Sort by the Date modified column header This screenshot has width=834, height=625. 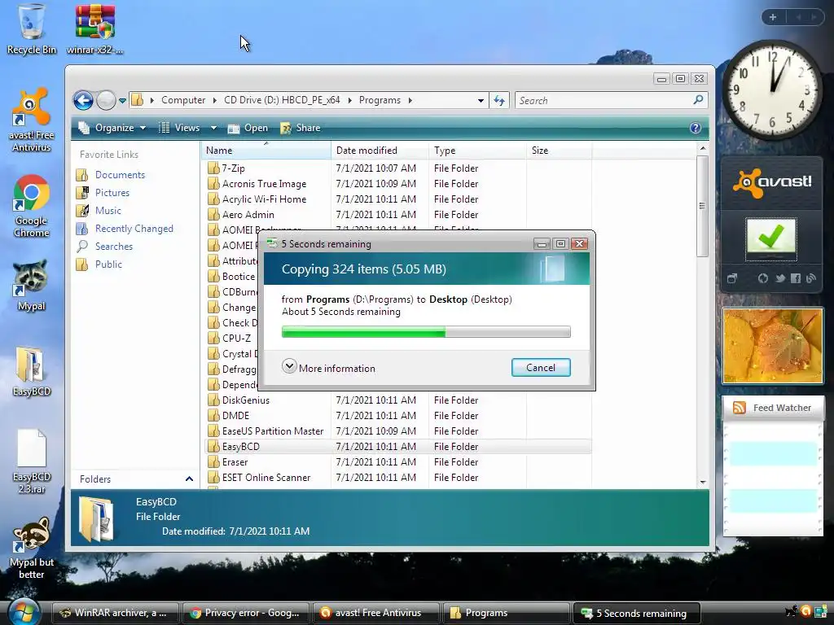[380, 151]
